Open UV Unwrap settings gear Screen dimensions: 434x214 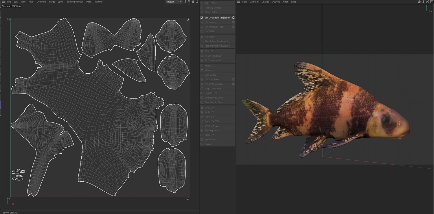coord(233,22)
